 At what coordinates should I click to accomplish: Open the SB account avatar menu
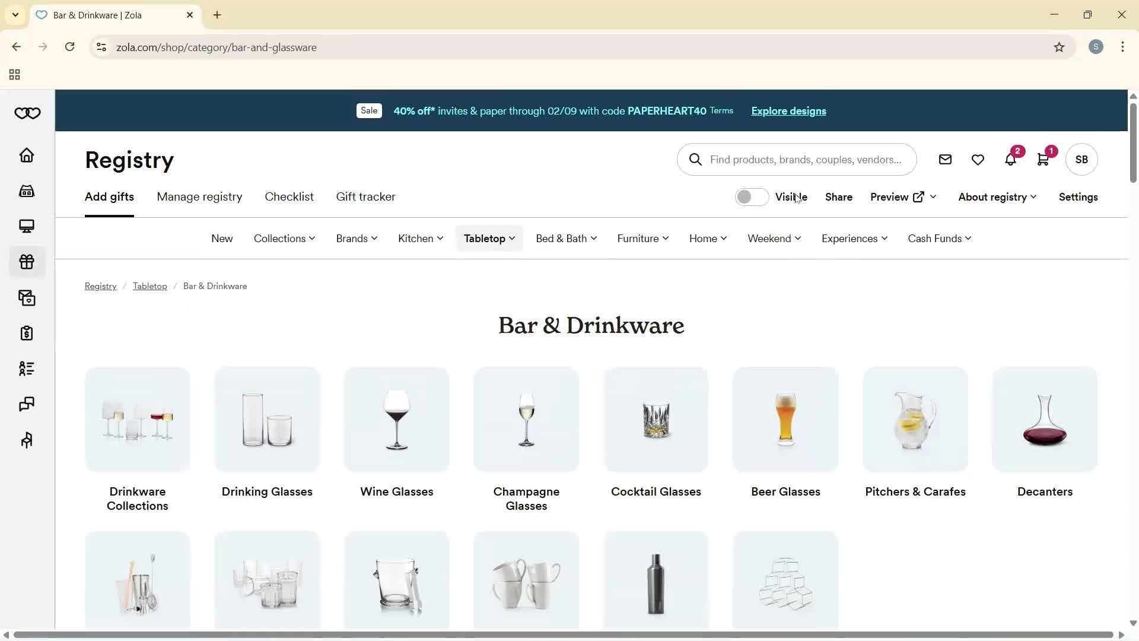point(1081,160)
